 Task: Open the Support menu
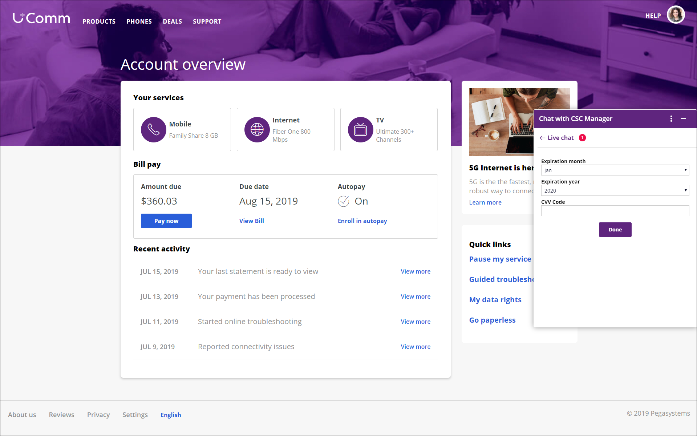coord(207,21)
